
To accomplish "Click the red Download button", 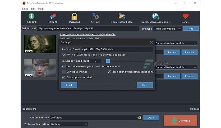I will [180, 121].
